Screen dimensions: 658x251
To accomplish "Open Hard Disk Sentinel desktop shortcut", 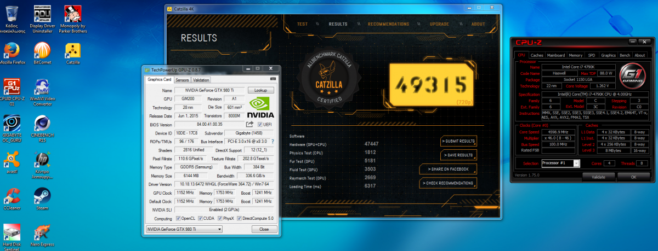I will [12, 237].
